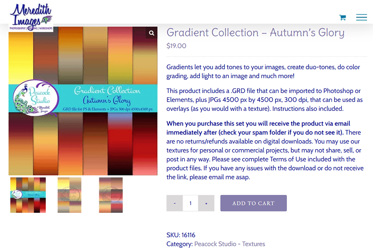Click the magnifier zoom icon on product image
Viewport: 373px width, 248px height.
point(152,33)
